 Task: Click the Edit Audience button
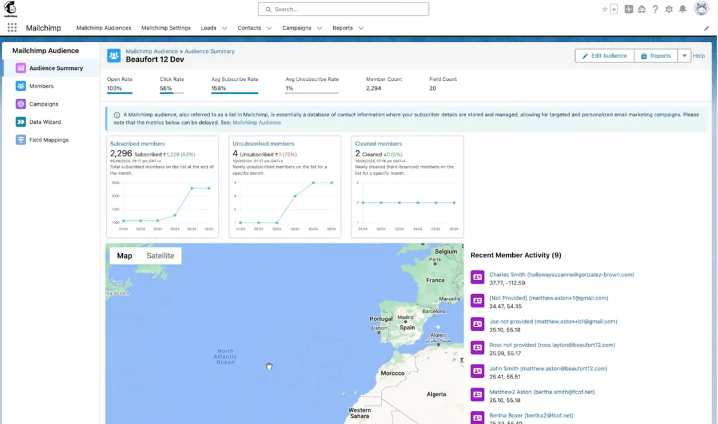pos(604,56)
